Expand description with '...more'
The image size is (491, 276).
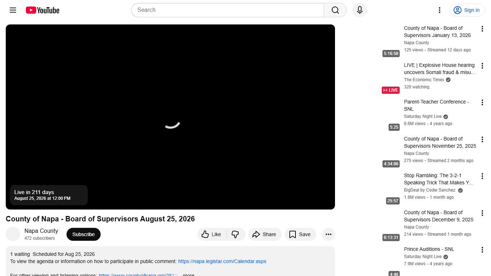[x=188, y=275]
